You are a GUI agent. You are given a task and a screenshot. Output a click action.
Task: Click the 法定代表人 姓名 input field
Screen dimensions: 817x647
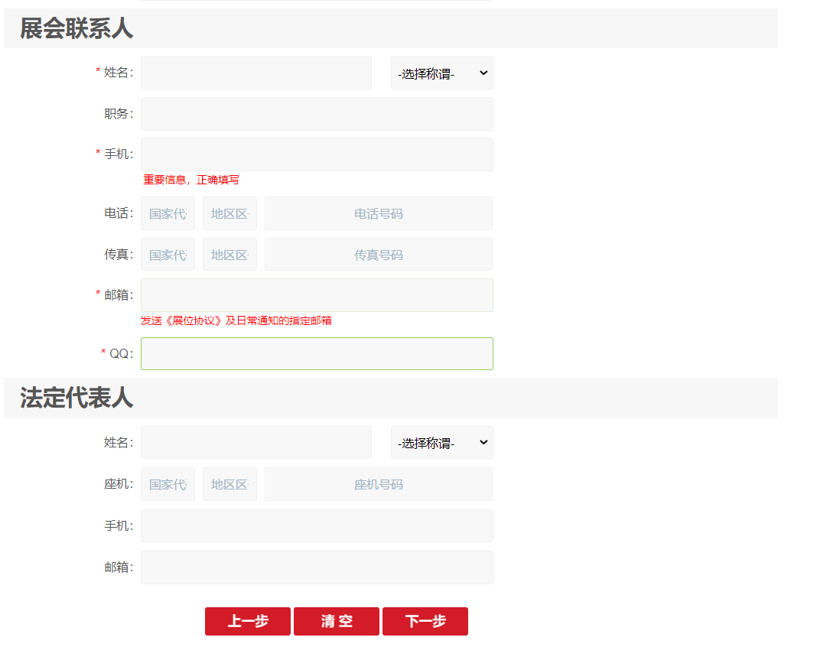256,443
